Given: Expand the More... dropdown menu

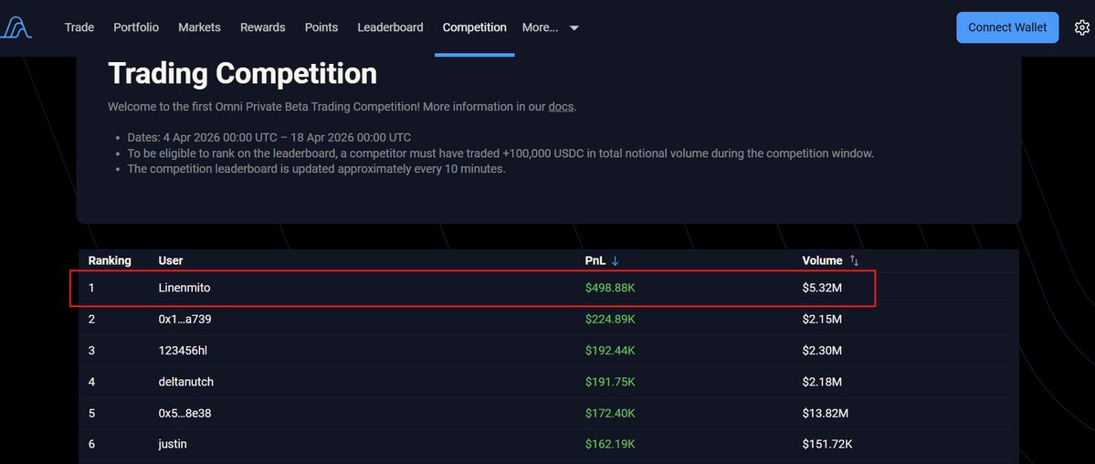Looking at the screenshot, I should (x=550, y=27).
